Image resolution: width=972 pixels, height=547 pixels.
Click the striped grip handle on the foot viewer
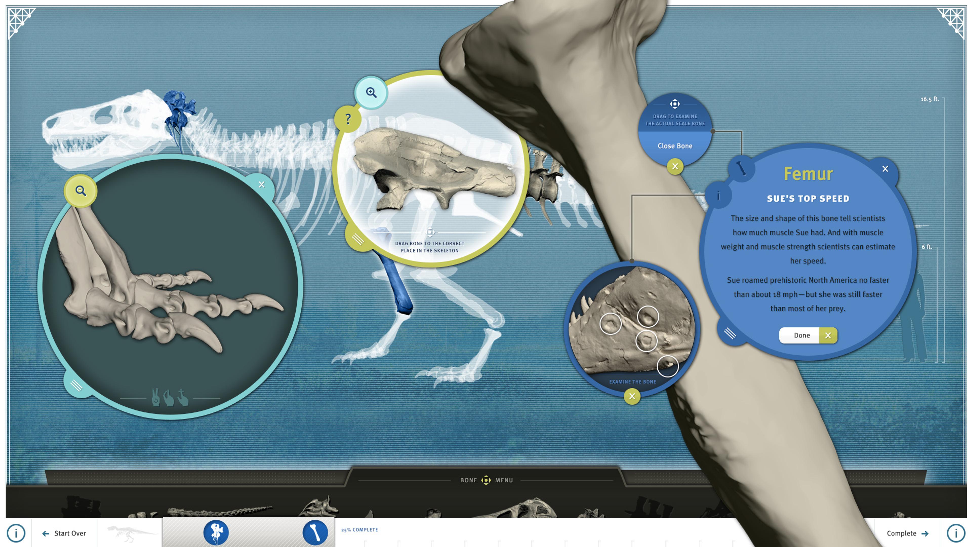77,385
